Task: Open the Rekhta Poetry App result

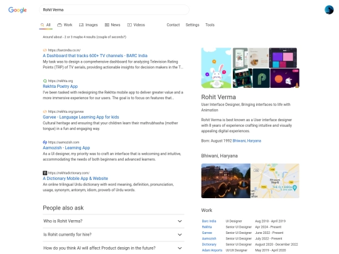Action: [60, 87]
